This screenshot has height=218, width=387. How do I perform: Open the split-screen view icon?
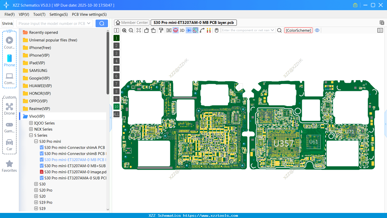coord(116,30)
